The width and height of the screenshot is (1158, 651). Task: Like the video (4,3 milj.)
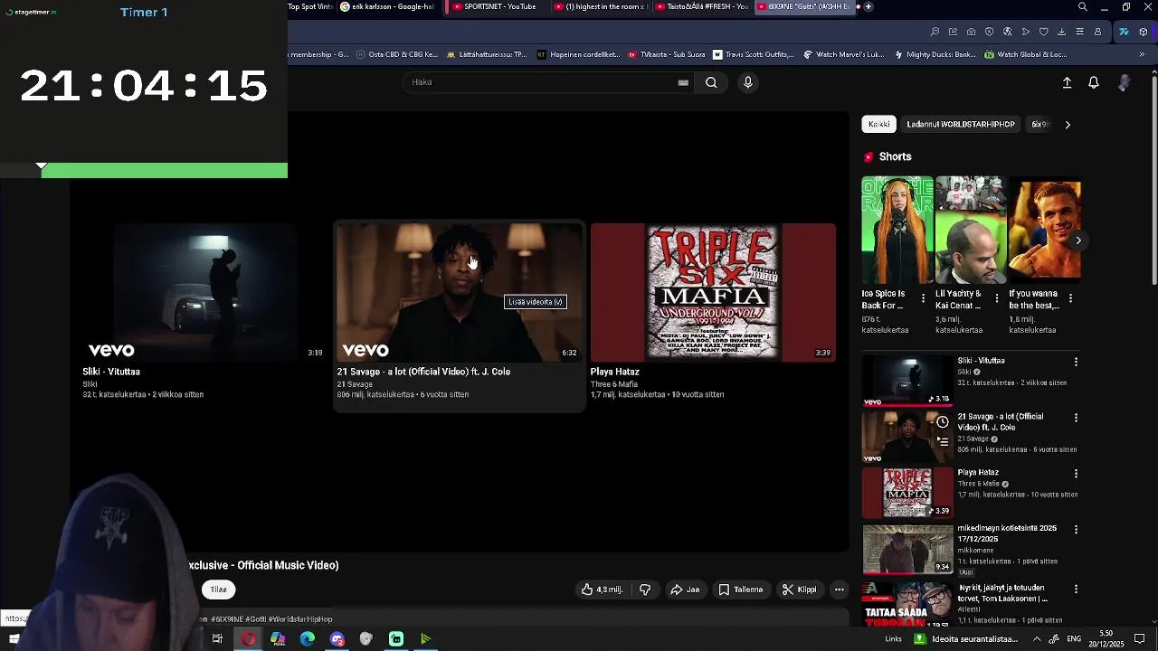pos(603,590)
